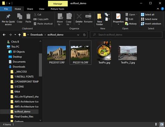Open the blue Help question mark
The height and width of the screenshot is (127, 165).
click(x=163, y=9)
